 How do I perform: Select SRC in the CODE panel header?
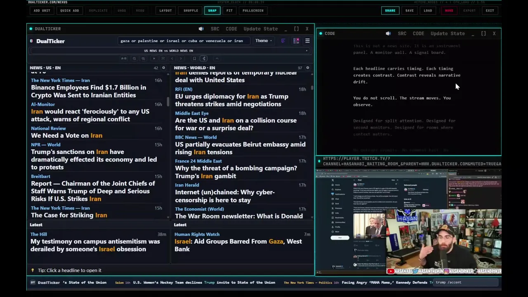402,33
